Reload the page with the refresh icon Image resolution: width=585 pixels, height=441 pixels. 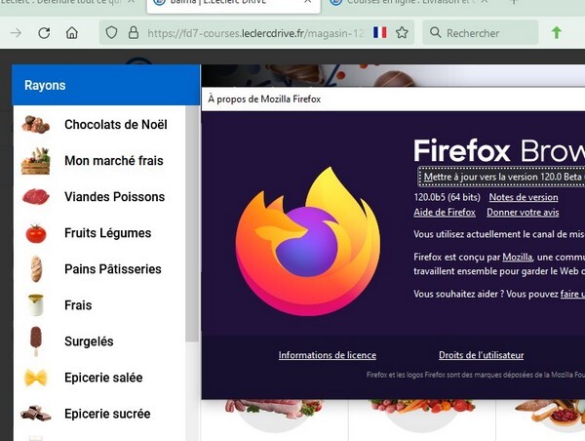[44, 33]
